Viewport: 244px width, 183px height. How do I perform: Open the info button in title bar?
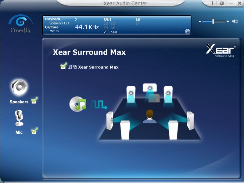coord(212,3)
